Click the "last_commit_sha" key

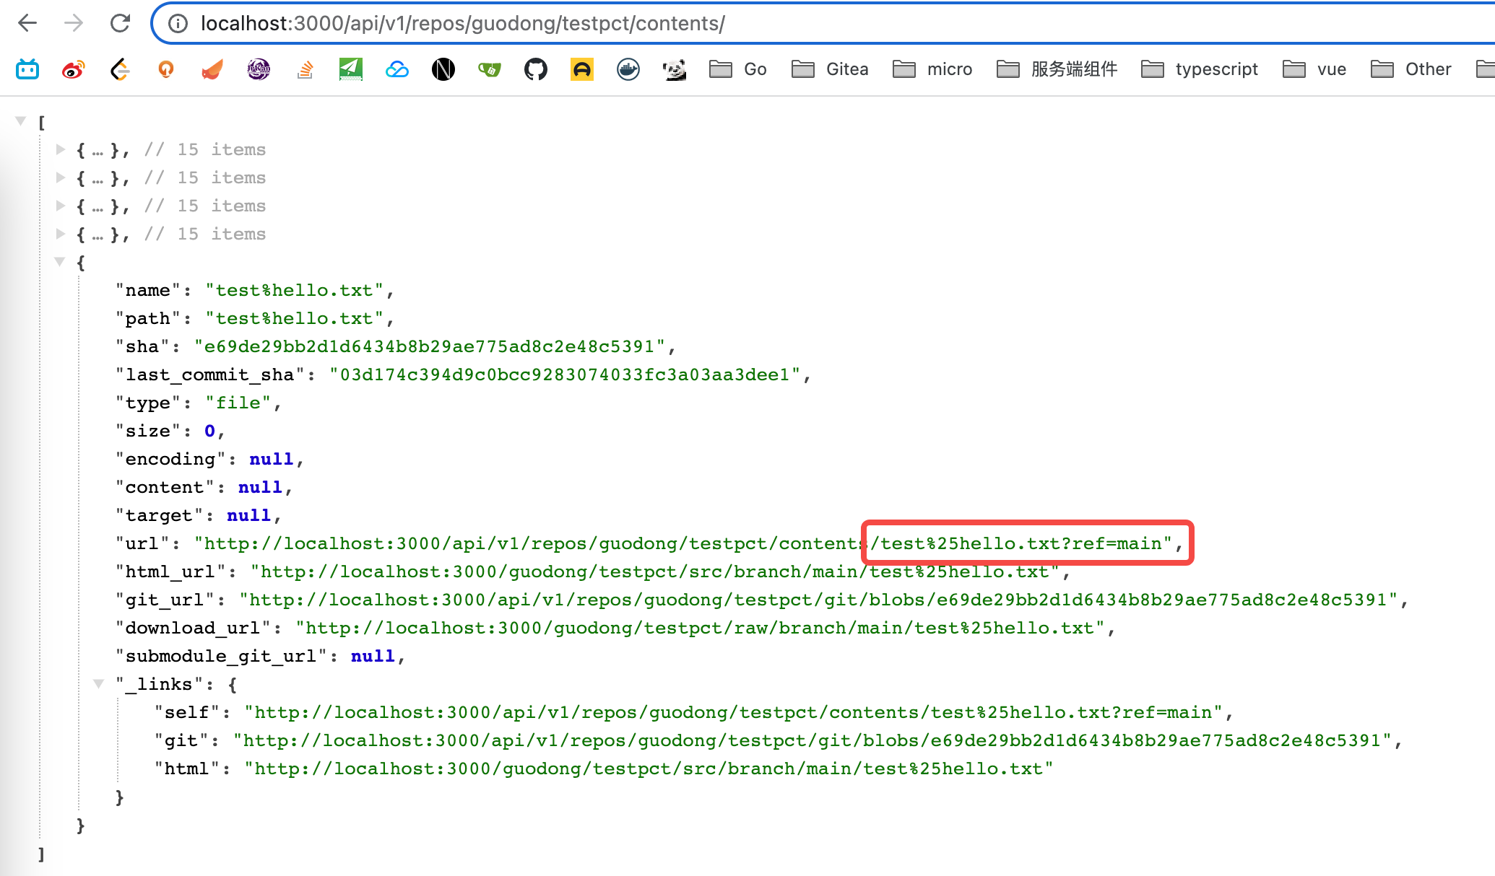pyautogui.click(x=209, y=375)
